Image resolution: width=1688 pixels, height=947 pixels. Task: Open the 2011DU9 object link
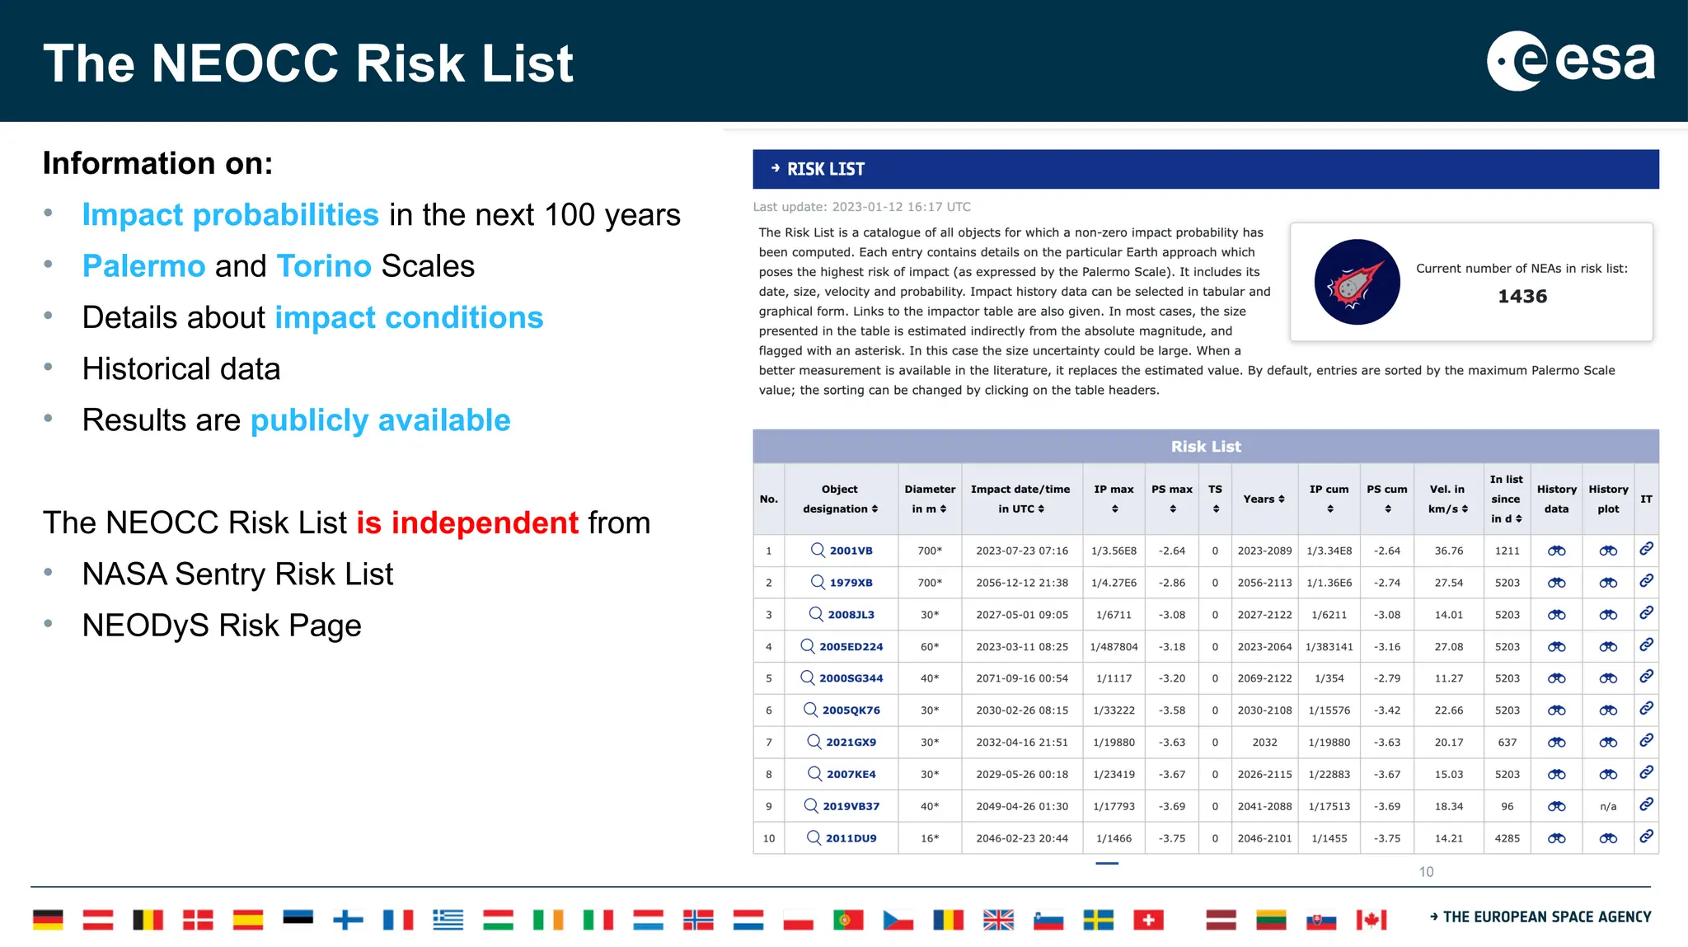point(851,838)
